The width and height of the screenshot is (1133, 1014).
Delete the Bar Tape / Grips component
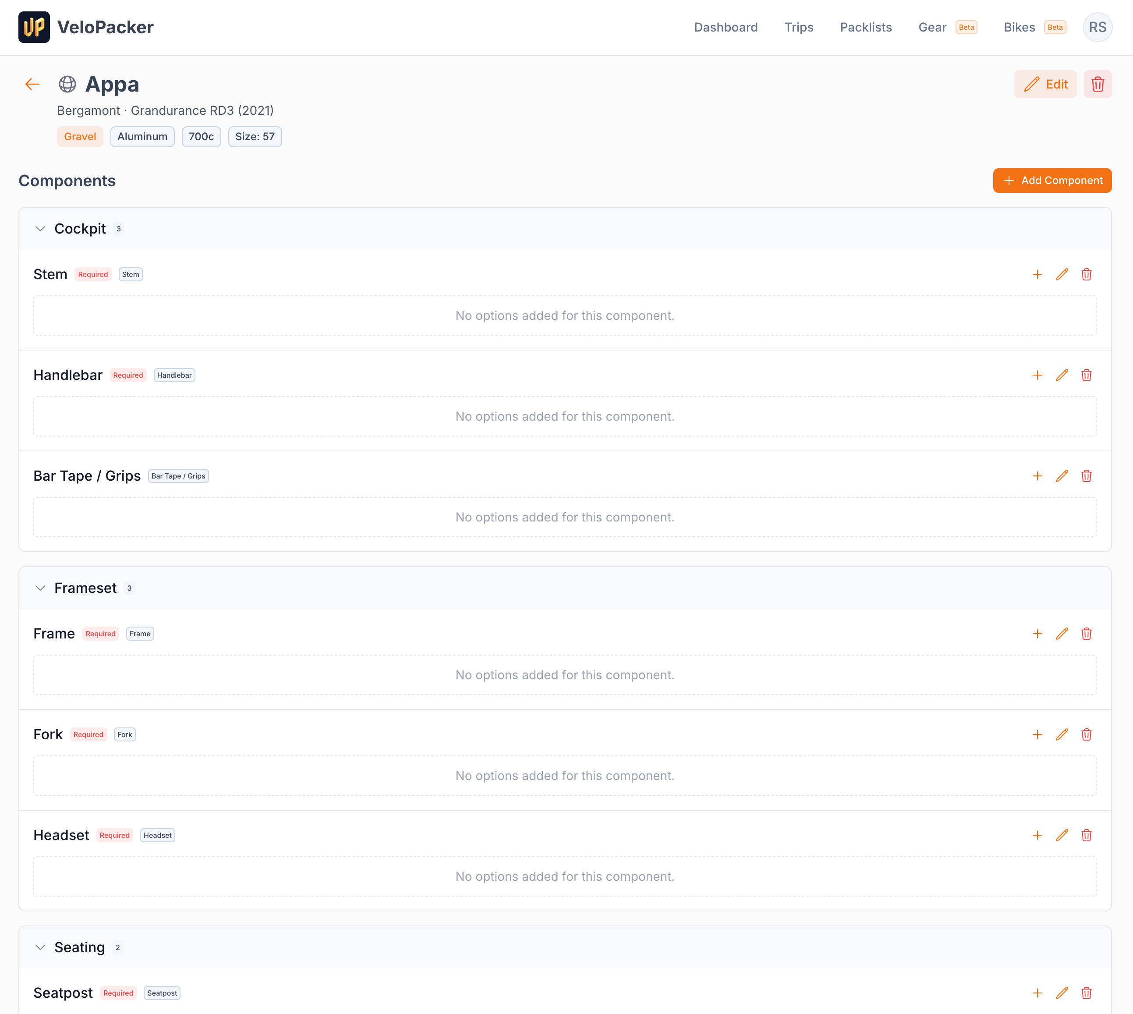[x=1086, y=476]
